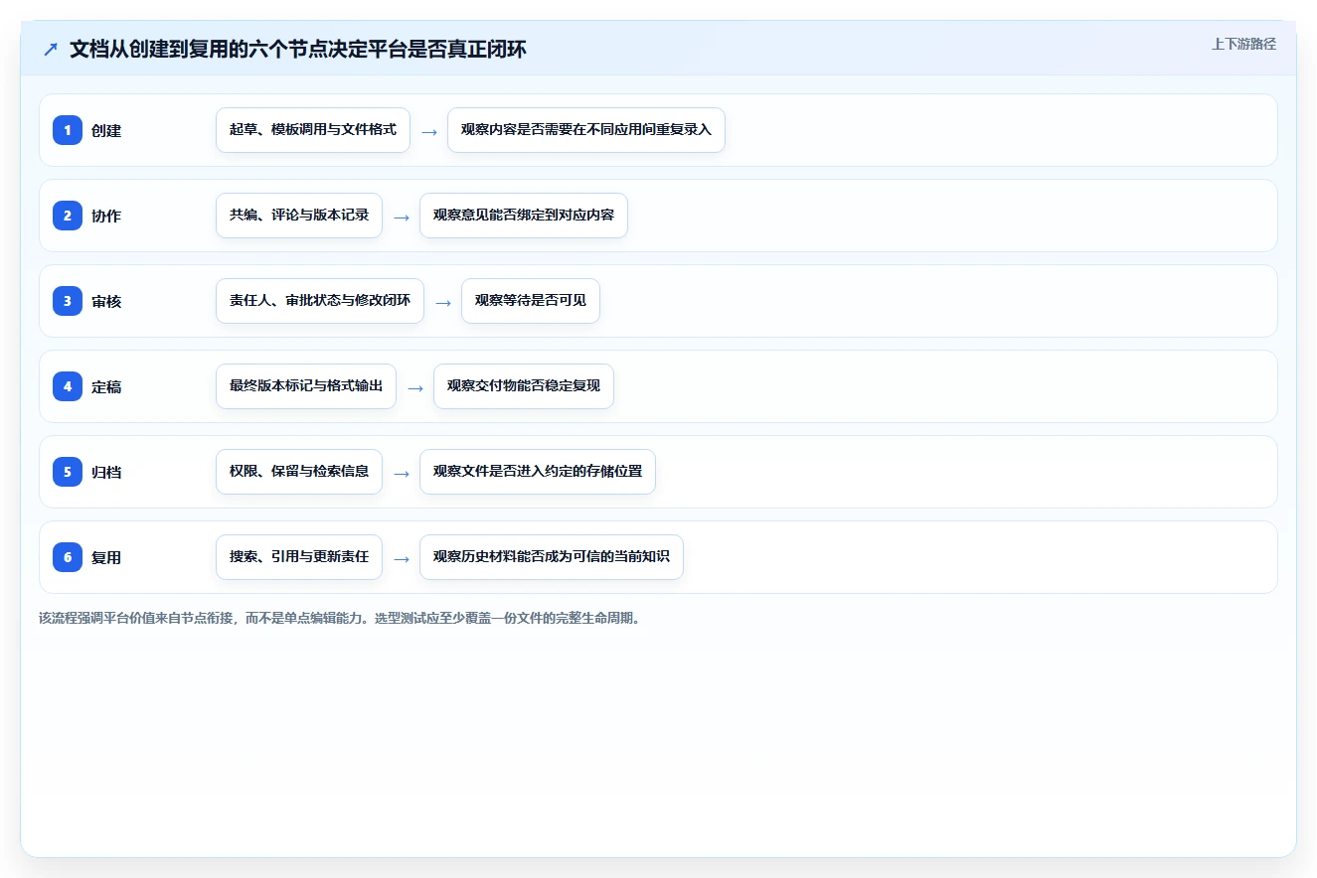The image size is (1317, 878).
Task: Click the 复用 step label
Action: point(106,557)
